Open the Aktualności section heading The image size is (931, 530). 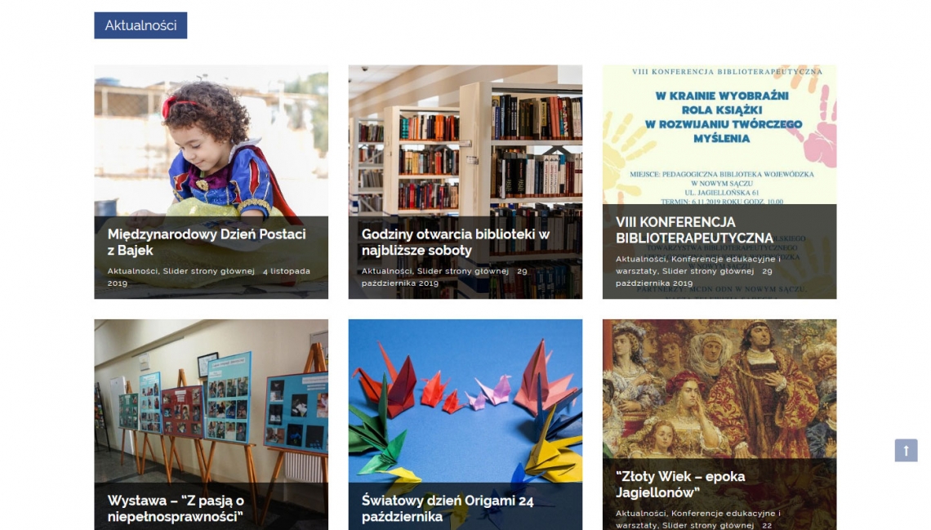click(x=140, y=25)
